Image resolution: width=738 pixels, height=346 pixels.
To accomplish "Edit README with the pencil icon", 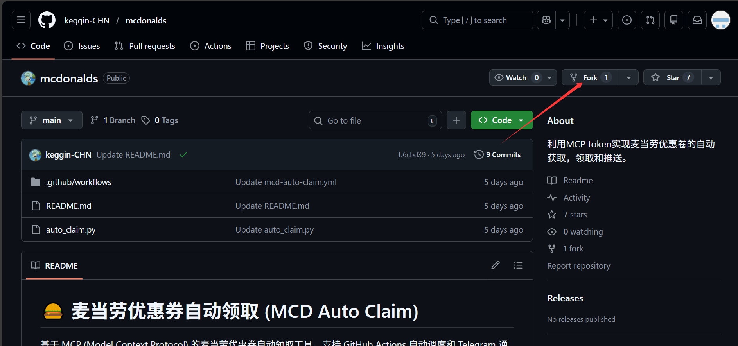I will (496, 265).
